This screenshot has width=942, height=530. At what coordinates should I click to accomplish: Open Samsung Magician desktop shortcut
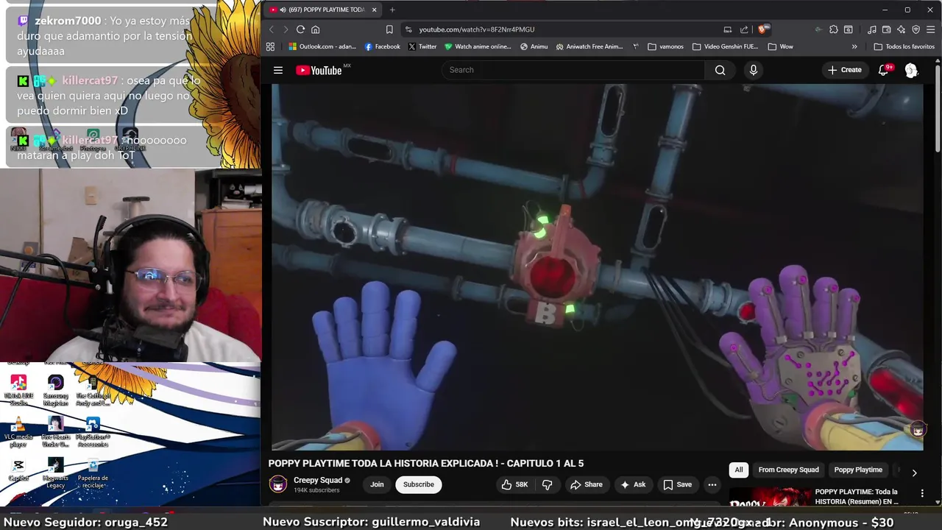(x=56, y=390)
